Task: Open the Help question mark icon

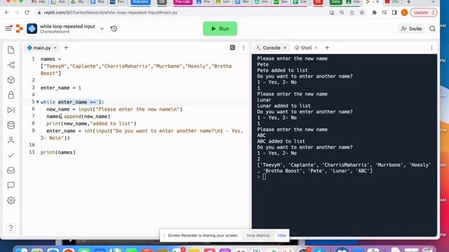Action: pyautogui.click(x=11, y=228)
